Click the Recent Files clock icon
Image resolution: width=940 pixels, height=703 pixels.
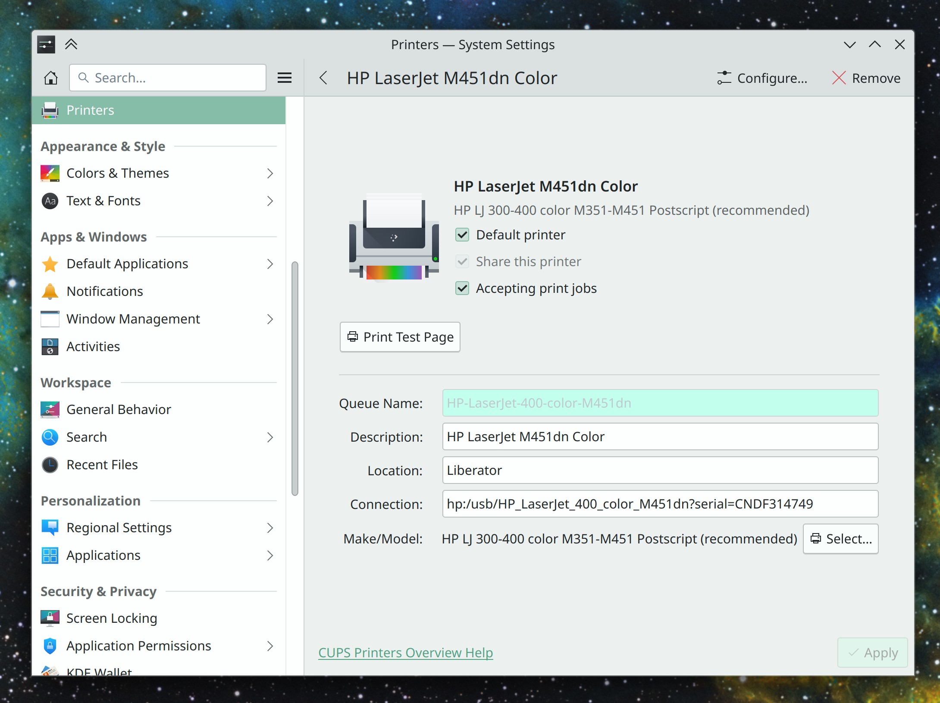click(x=50, y=465)
